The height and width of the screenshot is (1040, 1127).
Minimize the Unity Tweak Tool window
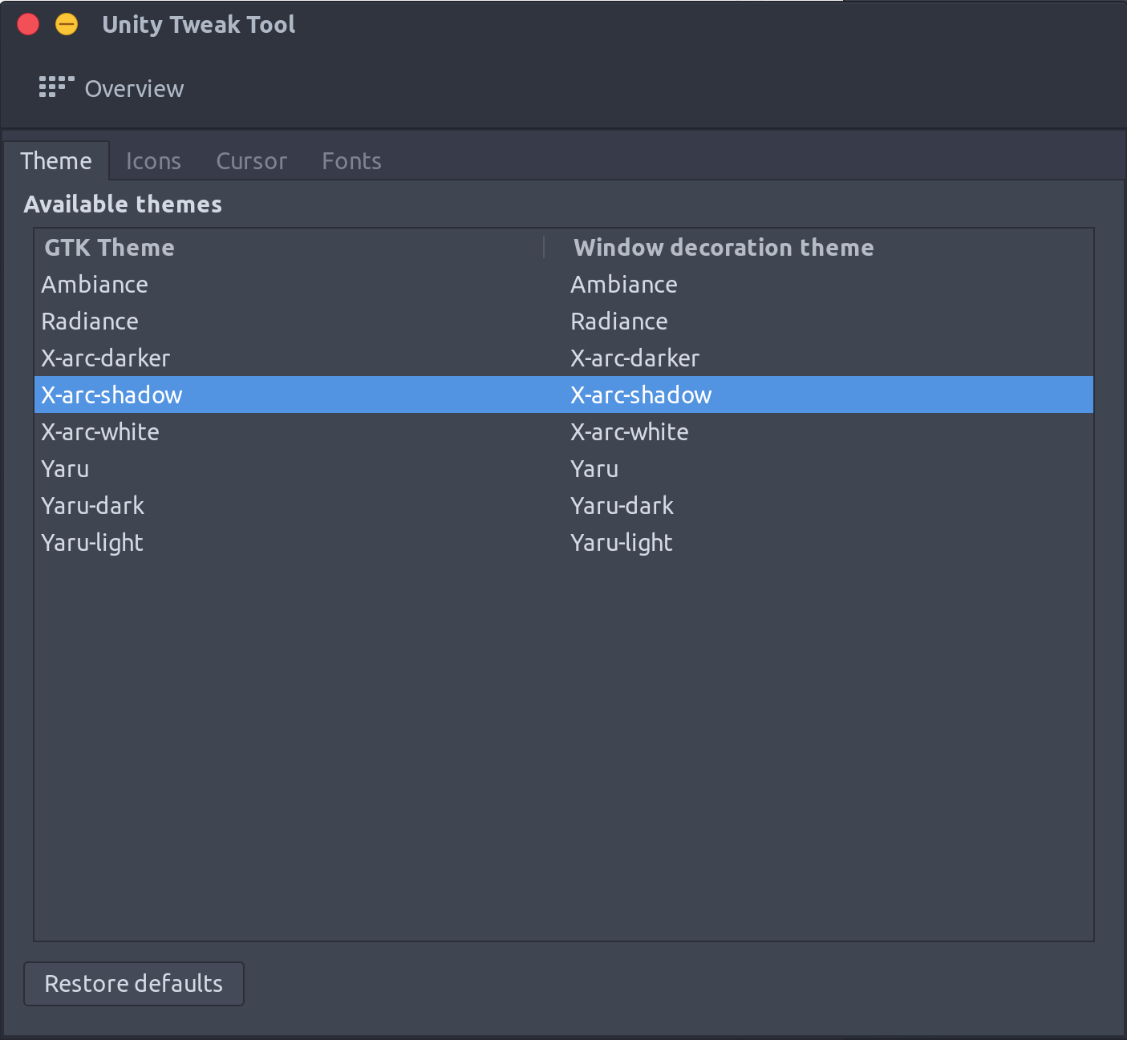(x=67, y=25)
